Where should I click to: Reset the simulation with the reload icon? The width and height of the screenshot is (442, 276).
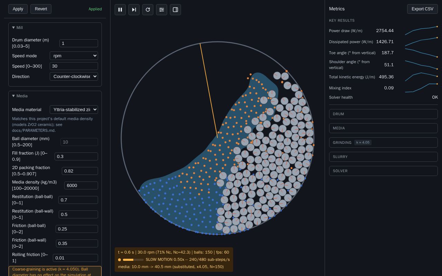pyautogui.click(x=148, y=10)
